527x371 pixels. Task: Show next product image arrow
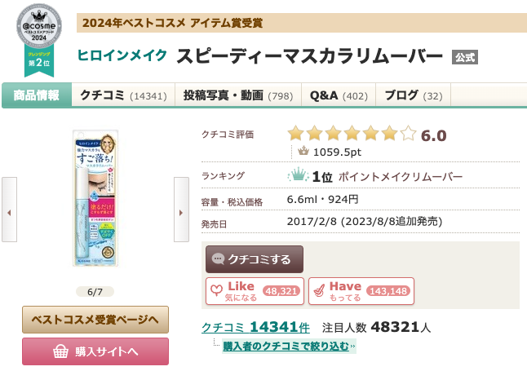pyautogui.click(x=181, y=214)
